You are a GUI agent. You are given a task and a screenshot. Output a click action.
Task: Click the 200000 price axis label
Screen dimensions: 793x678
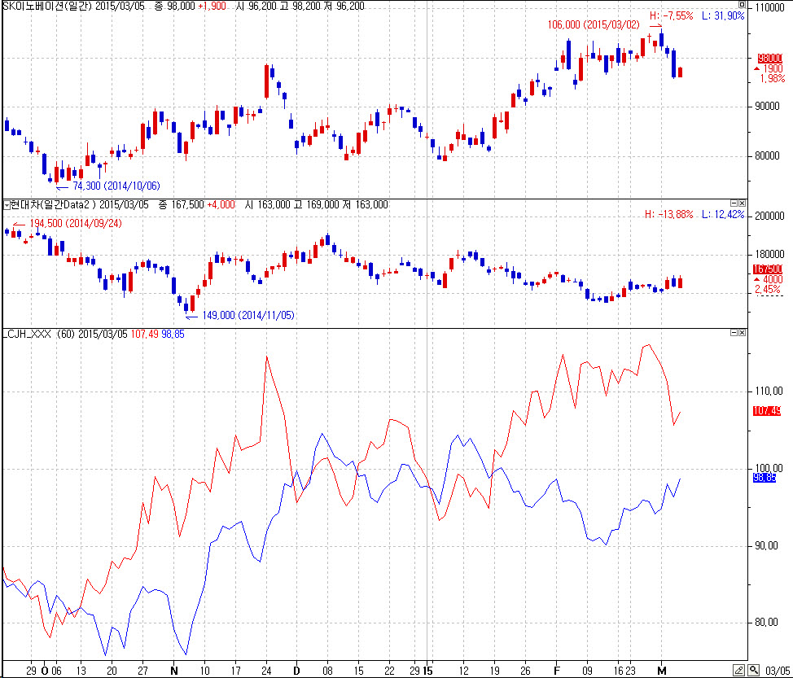[769, 217]
